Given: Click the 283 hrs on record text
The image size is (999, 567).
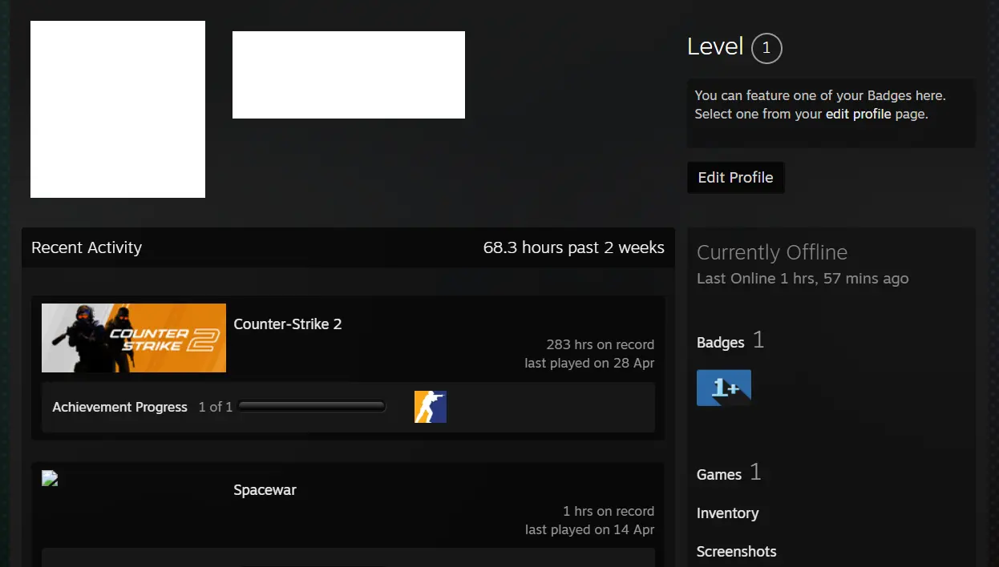Looking at the screenshot, I should [601, 344].
